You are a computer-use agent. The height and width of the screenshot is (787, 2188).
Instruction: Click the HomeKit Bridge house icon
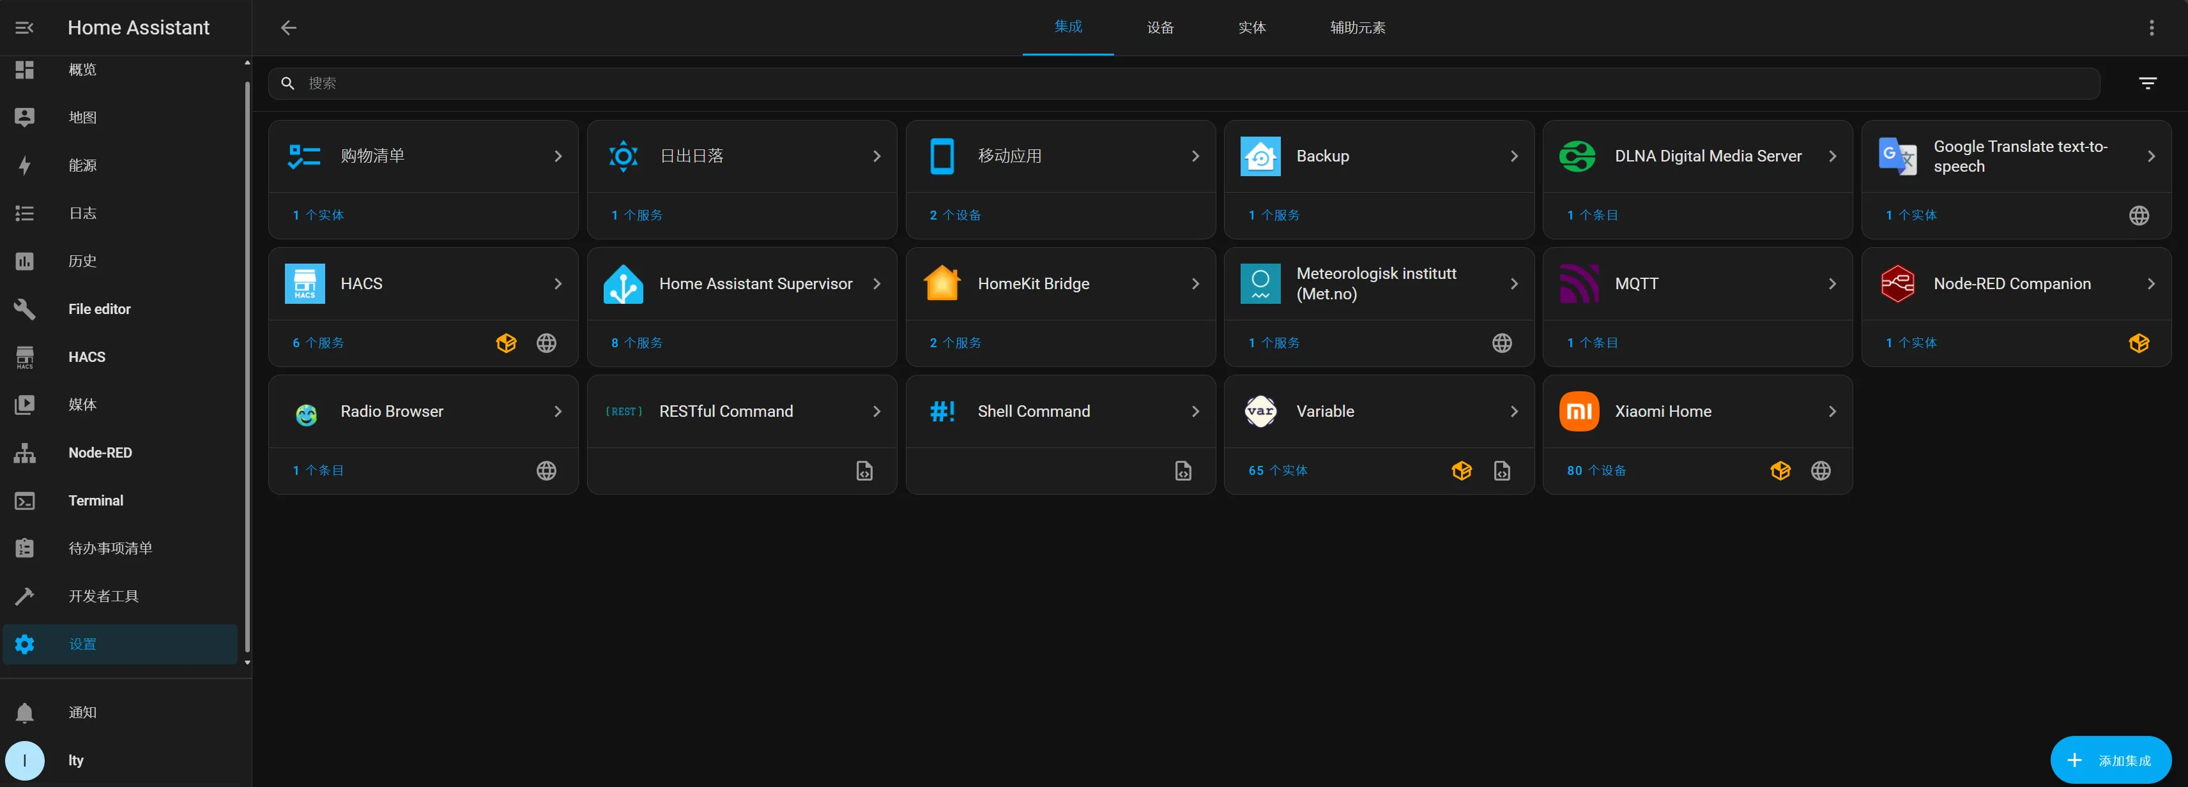(942, 283)
